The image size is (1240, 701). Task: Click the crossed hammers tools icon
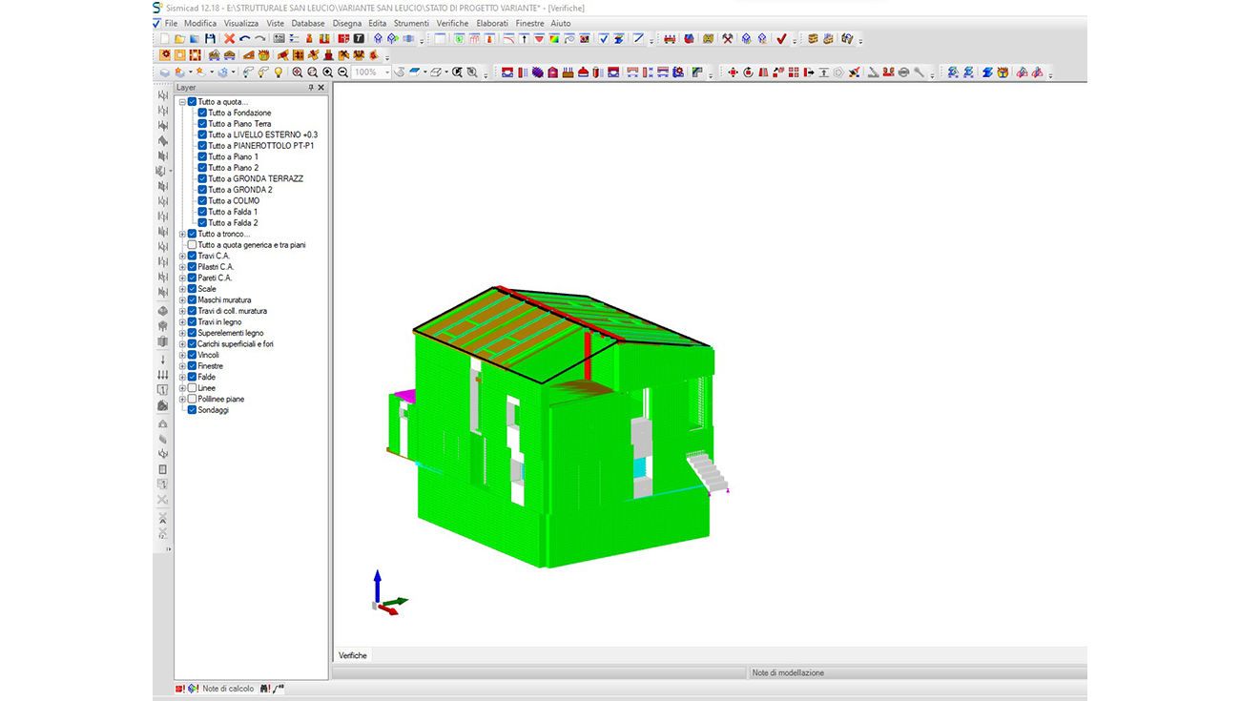(x=728, y=39)
